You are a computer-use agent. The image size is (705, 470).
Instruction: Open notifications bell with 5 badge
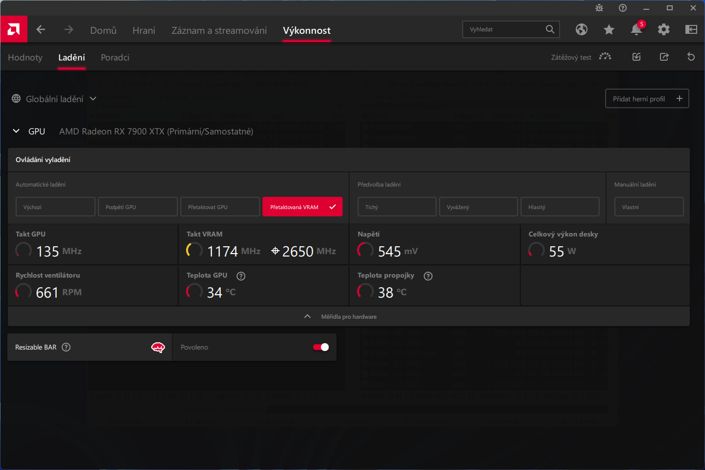tap(637, 28)
